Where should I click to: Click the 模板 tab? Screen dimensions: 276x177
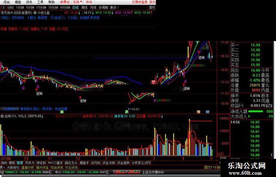tap(12, 163)
